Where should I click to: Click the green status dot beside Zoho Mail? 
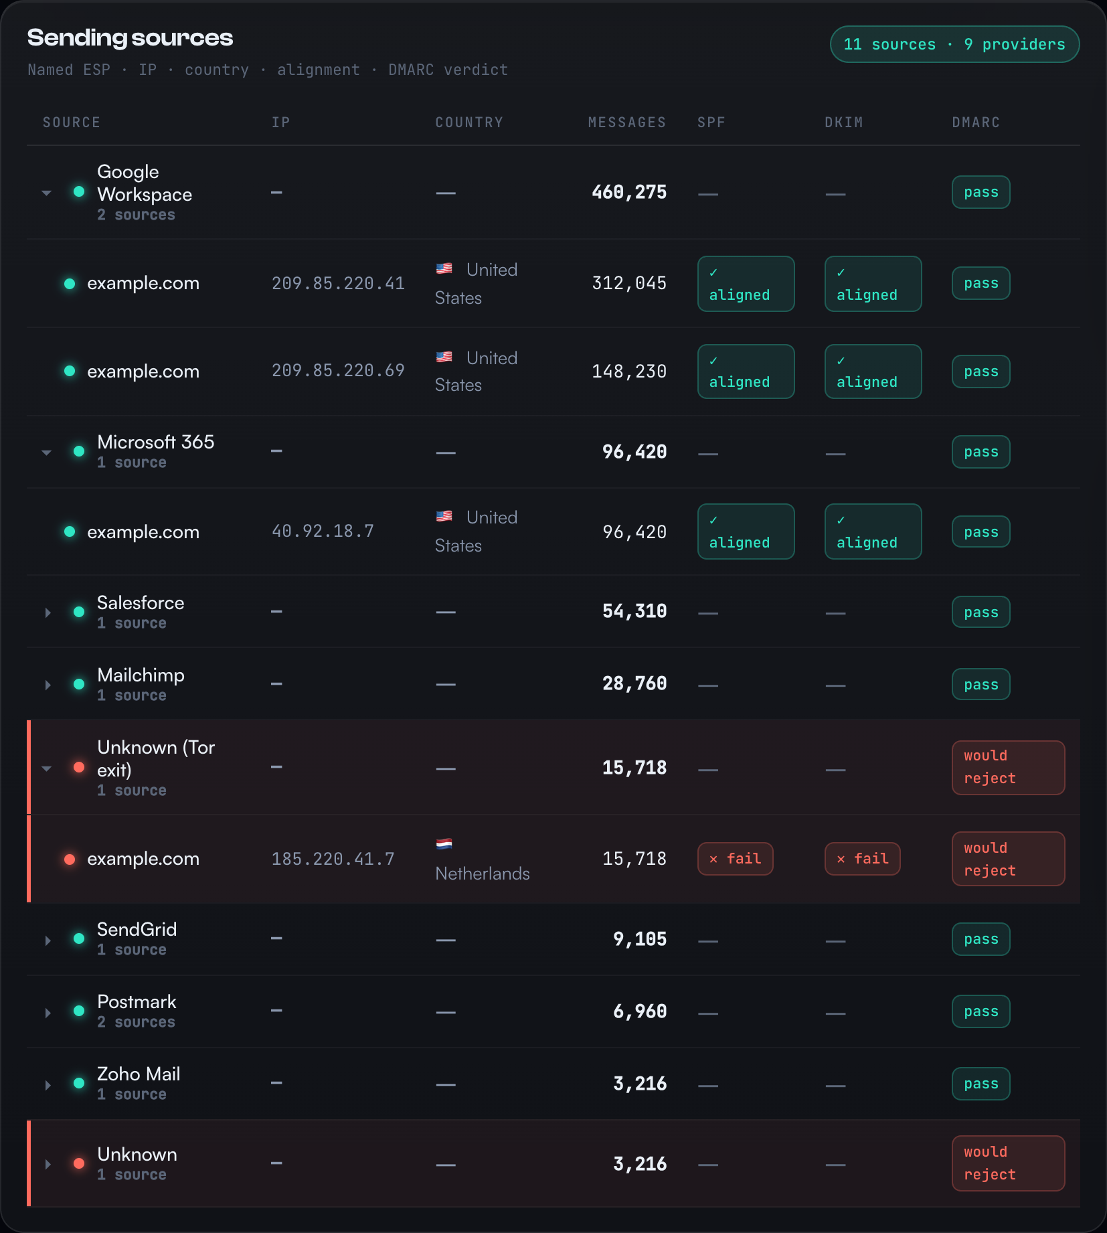coord(79,1083)
